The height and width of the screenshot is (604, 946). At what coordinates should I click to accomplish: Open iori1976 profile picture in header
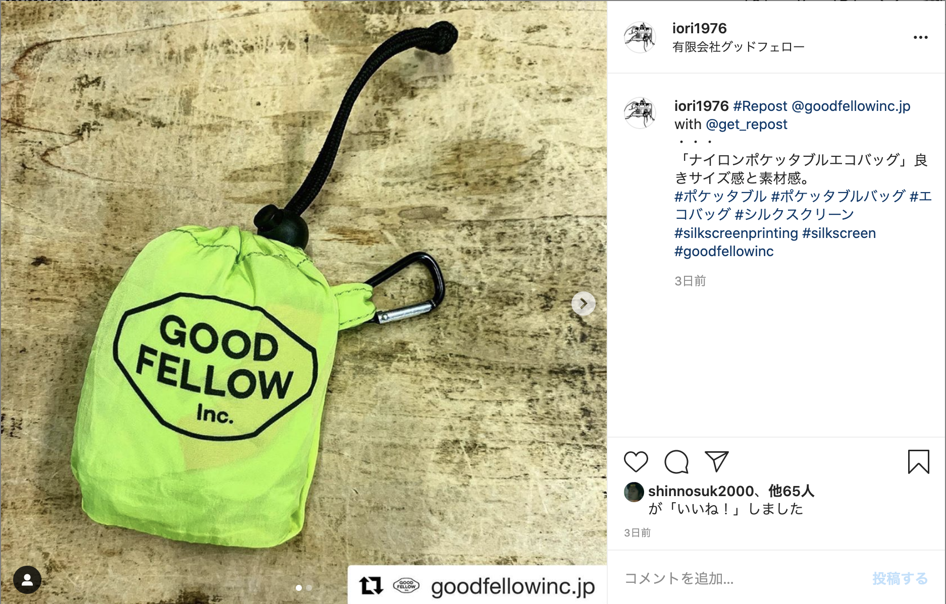pyautogui.click(x=640, y=37)
